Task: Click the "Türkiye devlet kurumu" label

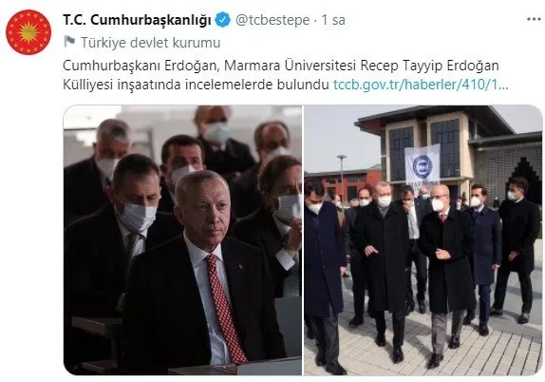Action: [x=151, y=43]
